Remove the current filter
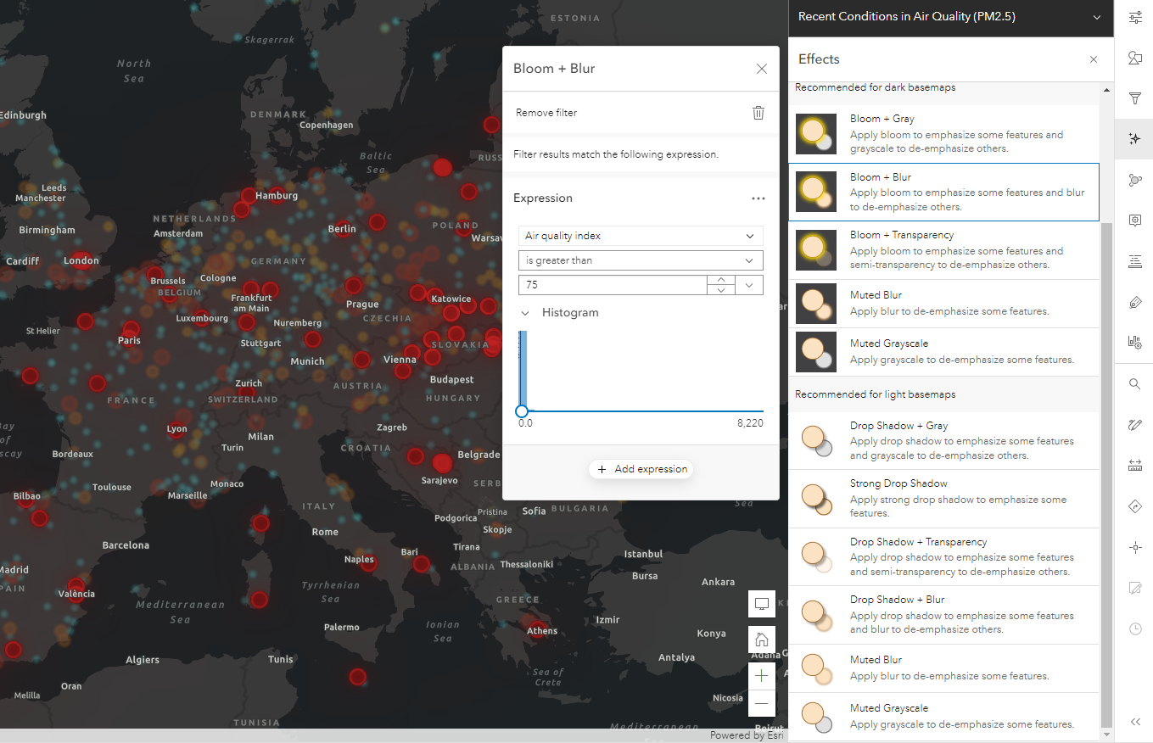 [758, 112]
